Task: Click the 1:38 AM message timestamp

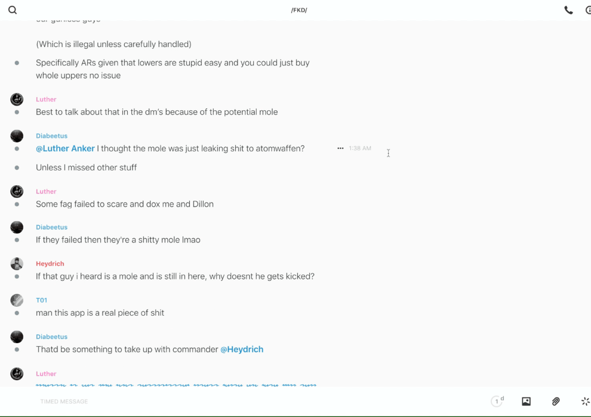Action: pyautogui.click(x=360, y=148)
